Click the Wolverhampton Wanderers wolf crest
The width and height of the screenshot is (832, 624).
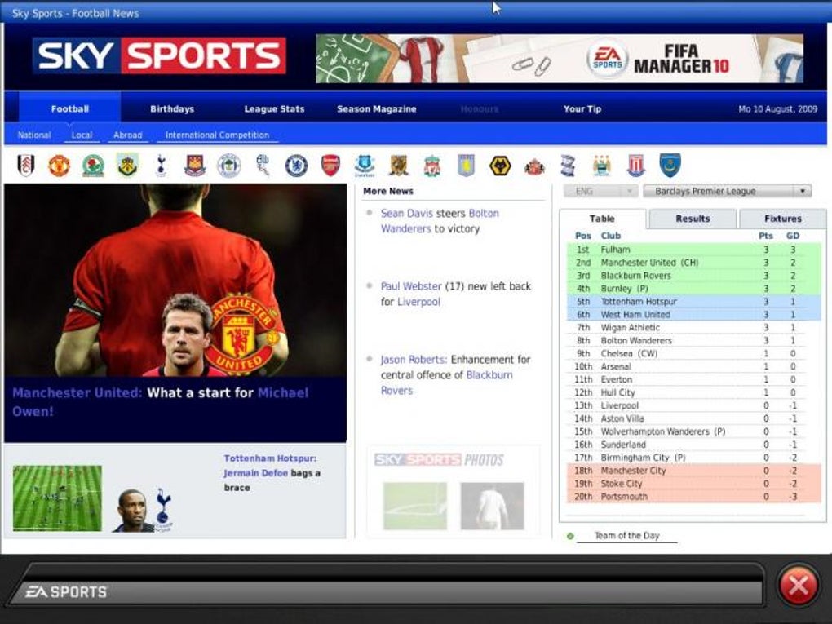500,166
